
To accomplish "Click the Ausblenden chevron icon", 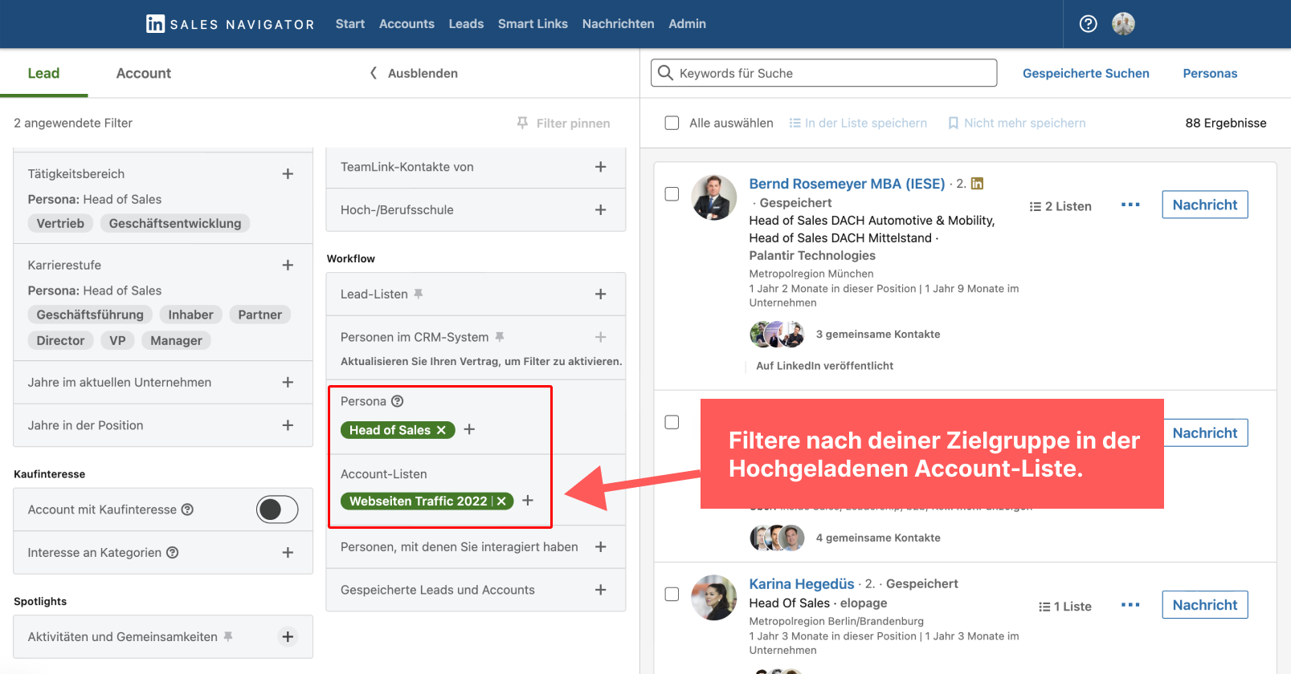I will pyautogui.click(x=374, y=73).
